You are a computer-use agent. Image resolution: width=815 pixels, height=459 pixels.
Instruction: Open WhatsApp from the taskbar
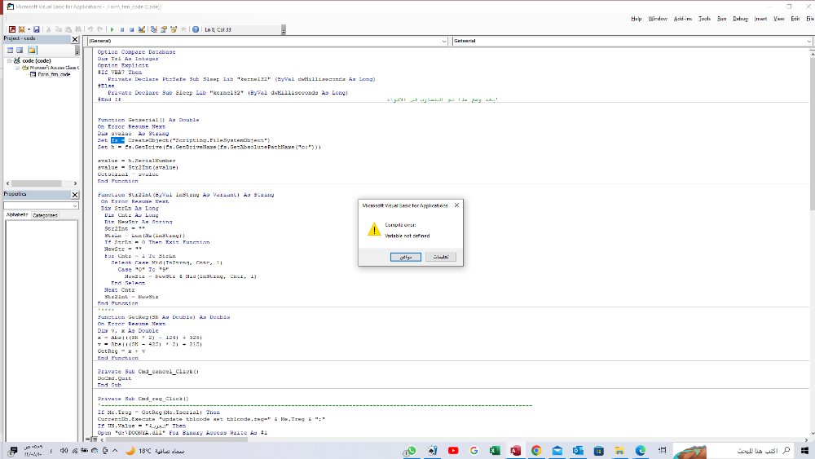(x=412, y=451)
